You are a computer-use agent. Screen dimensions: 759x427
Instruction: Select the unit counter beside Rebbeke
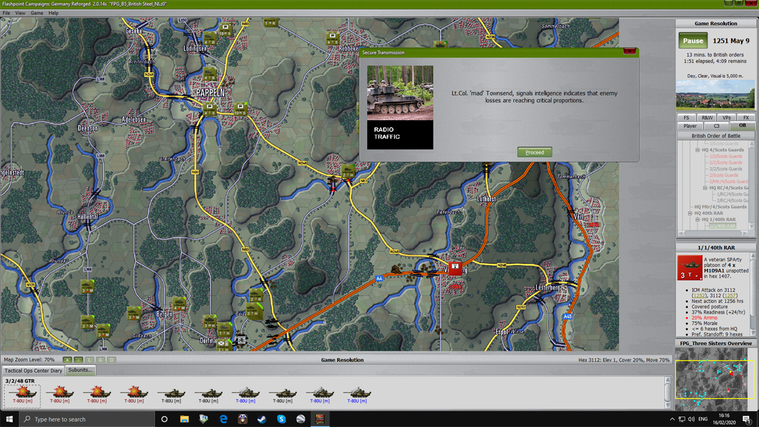[332, 38]
